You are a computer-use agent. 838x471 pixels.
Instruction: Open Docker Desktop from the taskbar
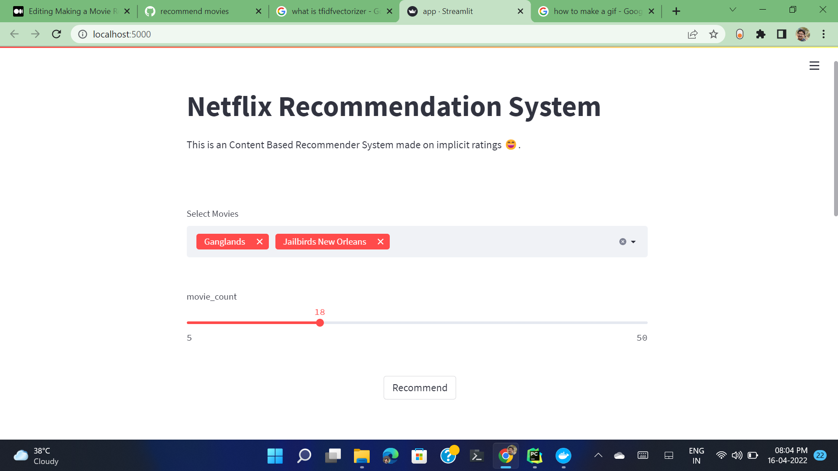click(x=563, y=455)
